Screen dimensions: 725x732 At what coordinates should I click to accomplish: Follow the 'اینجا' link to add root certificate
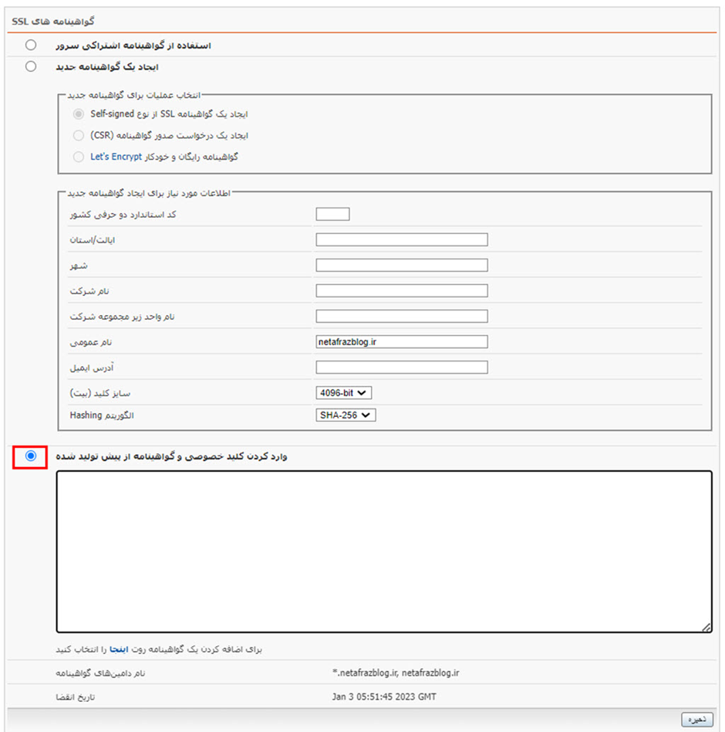click(x=119, y=649)
